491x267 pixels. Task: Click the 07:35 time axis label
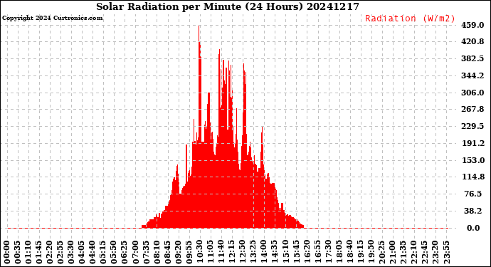147,253
